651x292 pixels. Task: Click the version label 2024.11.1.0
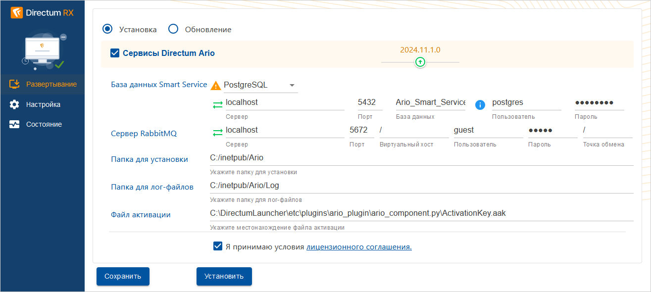click(420, 49)
